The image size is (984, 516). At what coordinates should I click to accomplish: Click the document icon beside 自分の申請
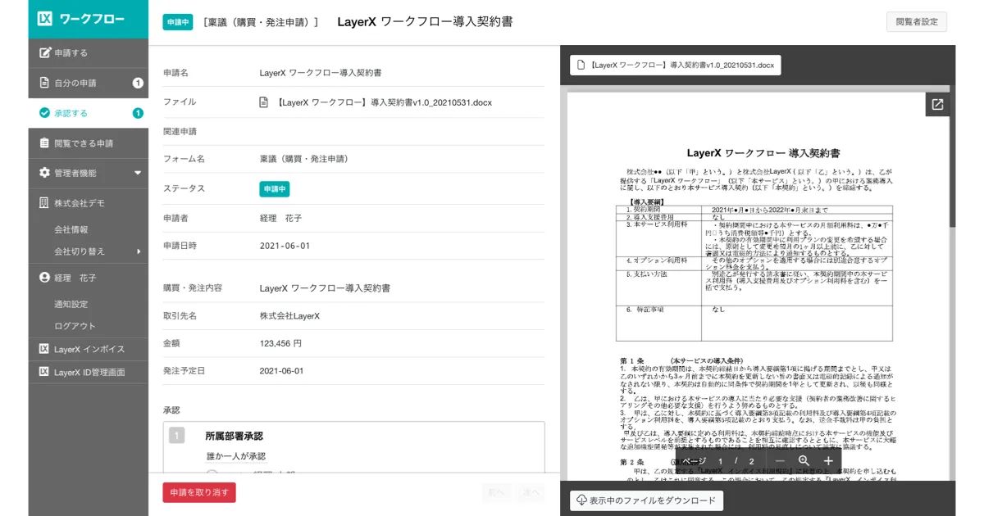pyautogui.click(x=45, y=83)
